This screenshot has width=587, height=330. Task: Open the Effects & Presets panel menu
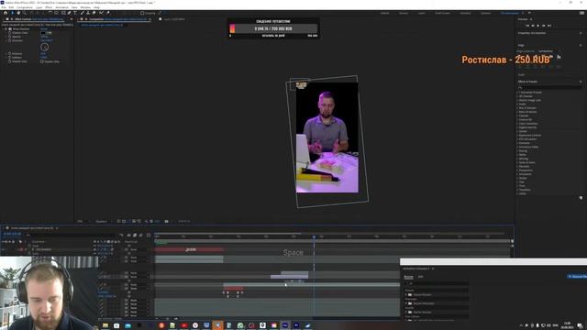(581, 82)
